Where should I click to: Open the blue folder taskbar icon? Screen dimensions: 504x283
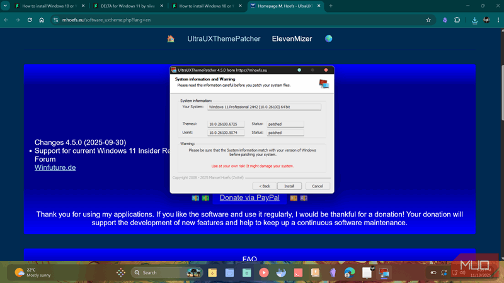click(x=229, y=273)
